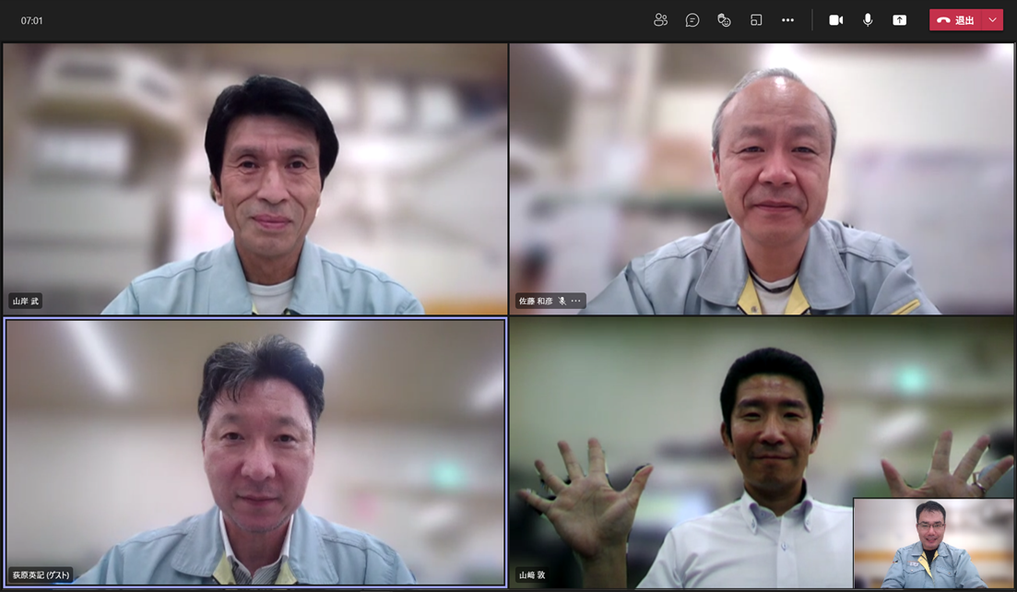Open the participants list panel

click(660, 20)
